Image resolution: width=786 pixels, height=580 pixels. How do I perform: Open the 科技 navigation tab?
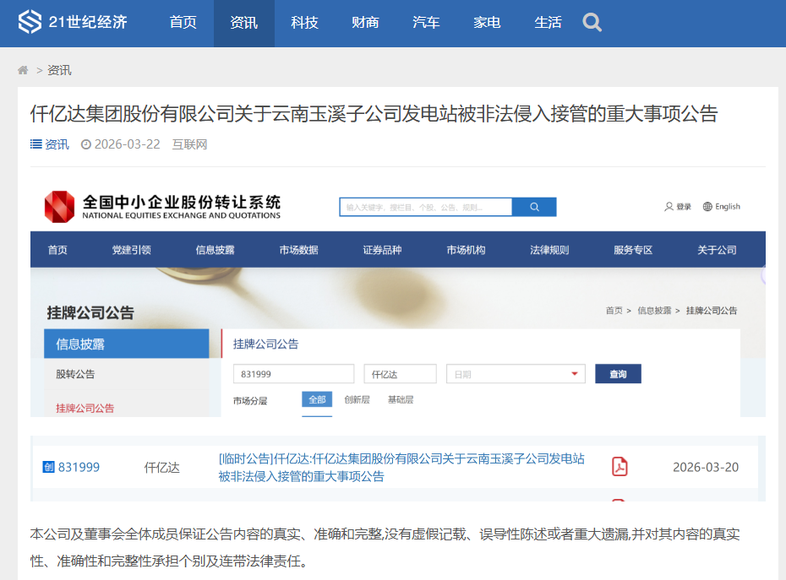coord(305,23)
